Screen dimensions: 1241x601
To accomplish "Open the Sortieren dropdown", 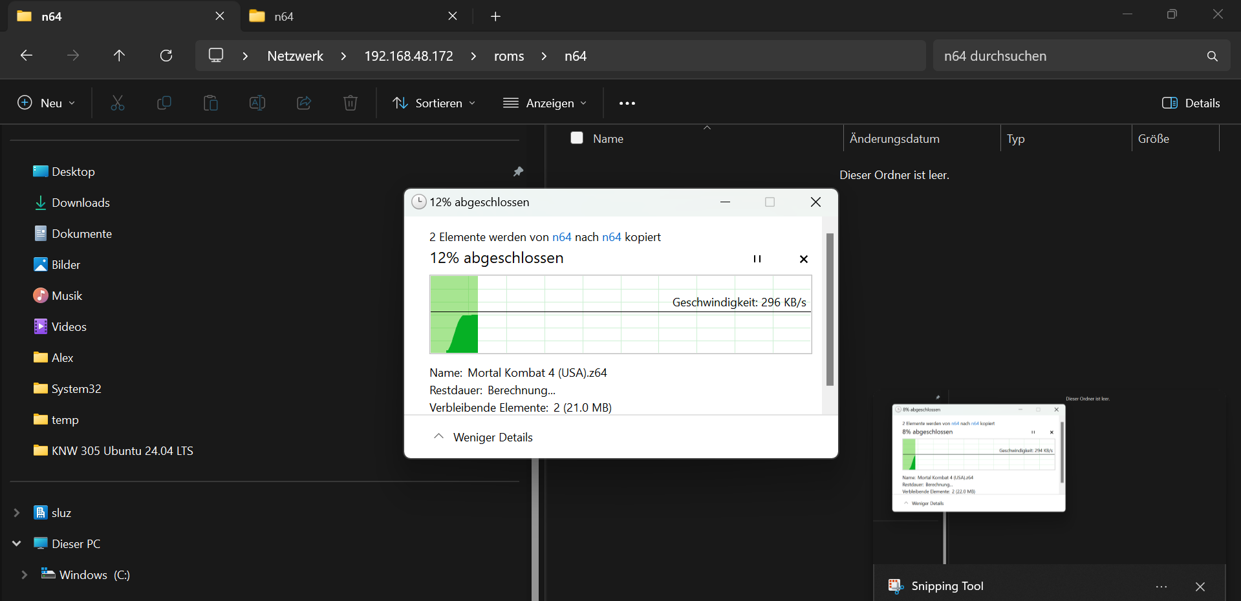I will tap(434, 103).
